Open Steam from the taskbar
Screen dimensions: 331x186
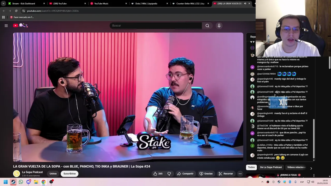point(13,182)
